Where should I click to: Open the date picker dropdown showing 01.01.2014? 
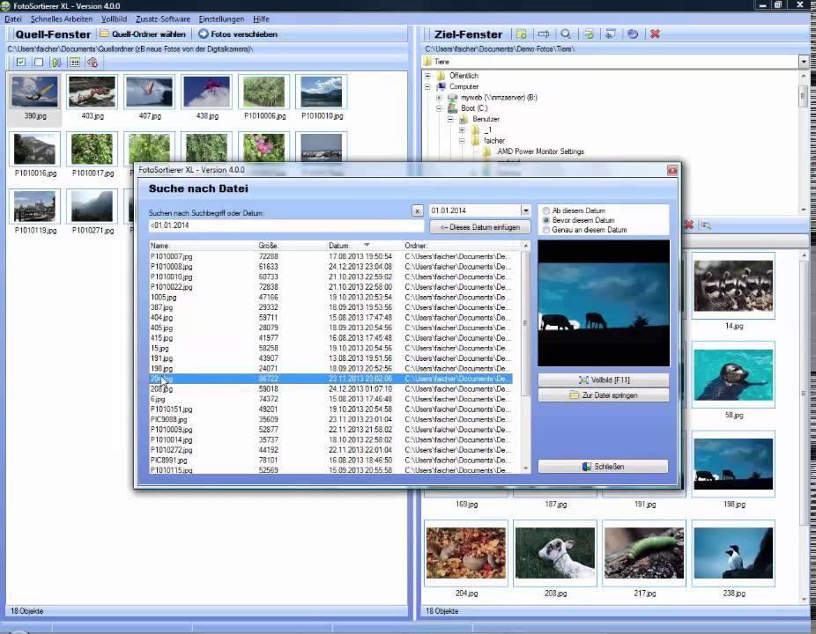[525, 210]
